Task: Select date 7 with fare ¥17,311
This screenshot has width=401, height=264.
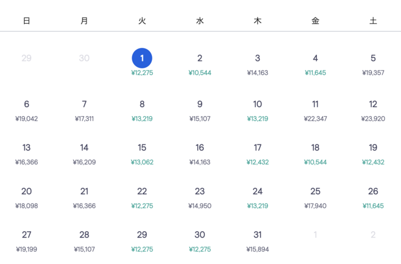Action: (84, 110)
